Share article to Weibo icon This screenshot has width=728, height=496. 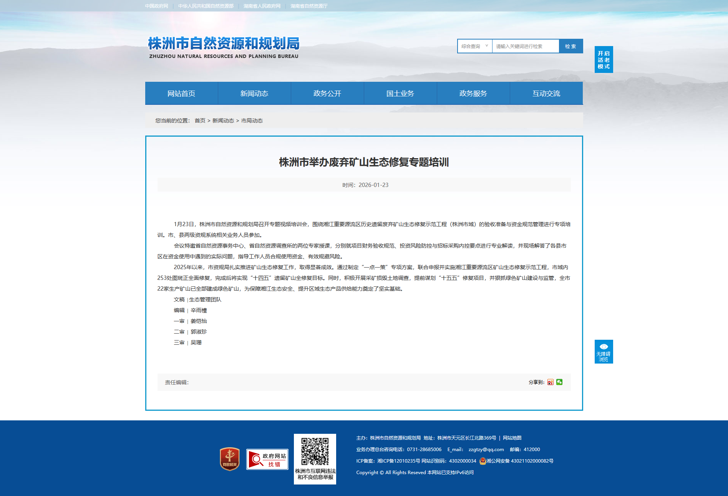point(550,382)
